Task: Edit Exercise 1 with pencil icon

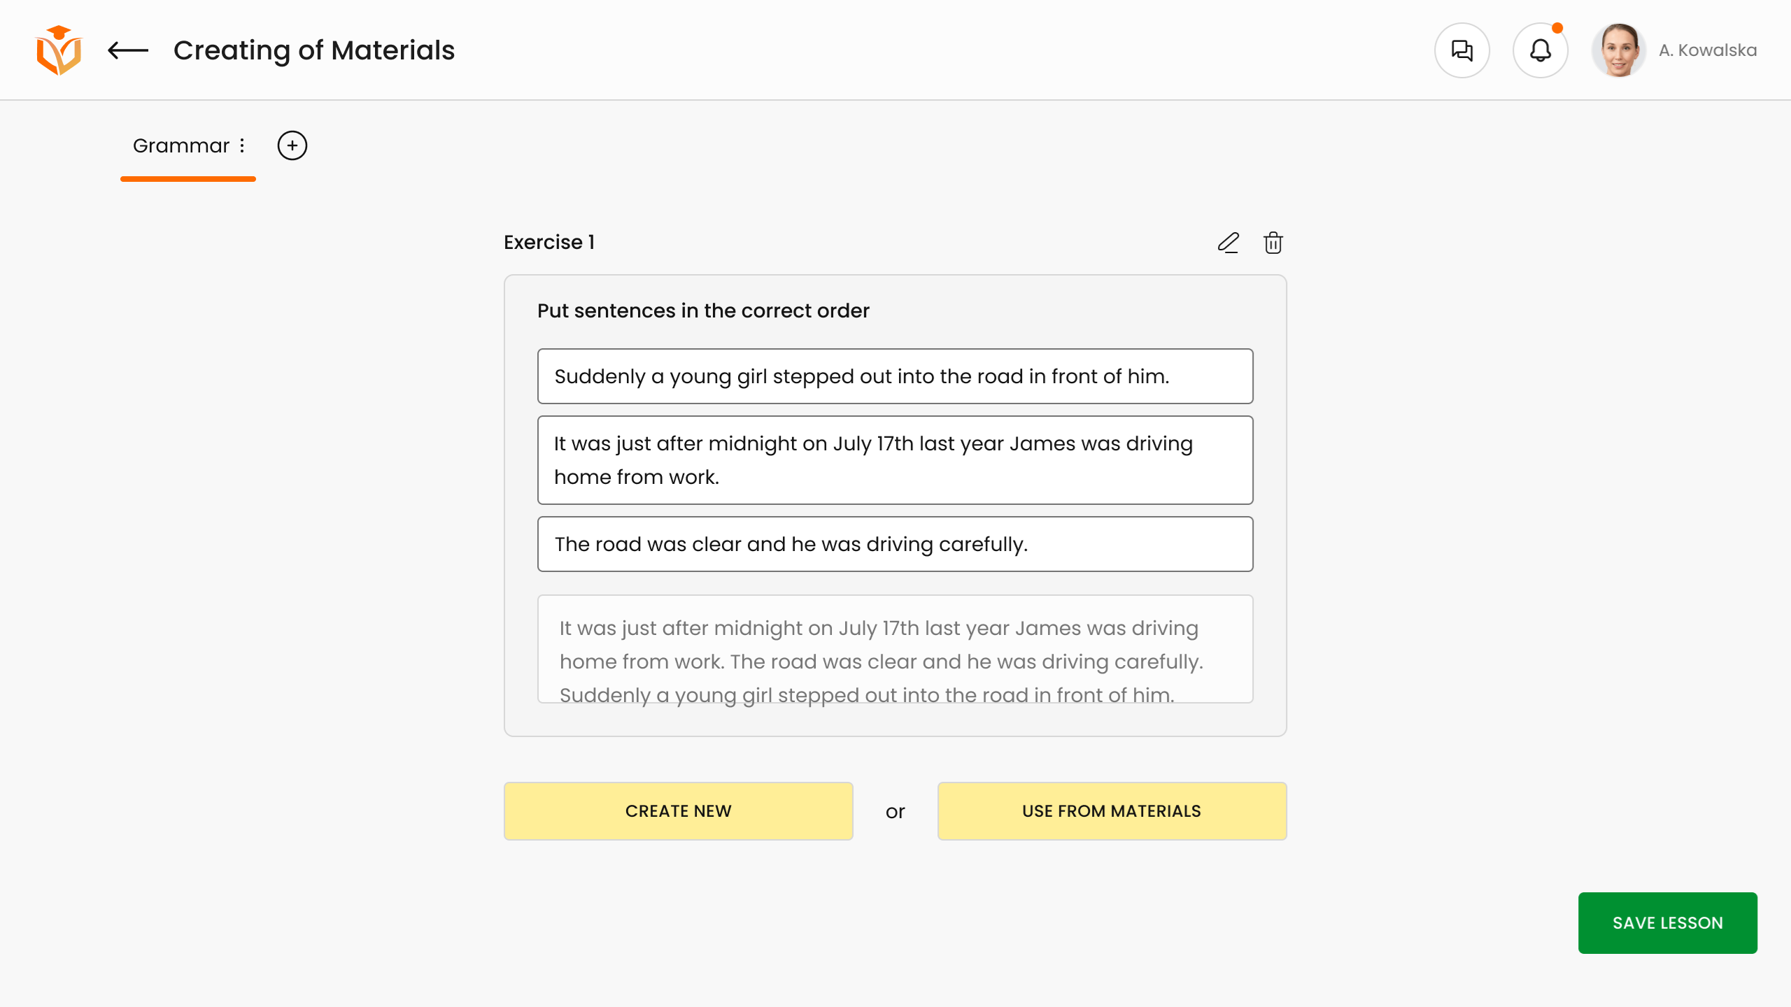Action: [1228, 243]
